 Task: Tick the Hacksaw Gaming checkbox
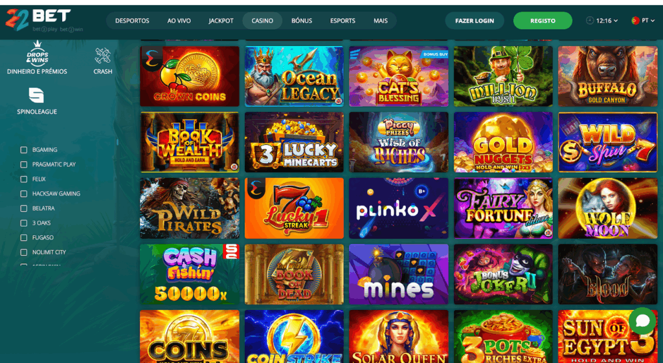[24, 193]
